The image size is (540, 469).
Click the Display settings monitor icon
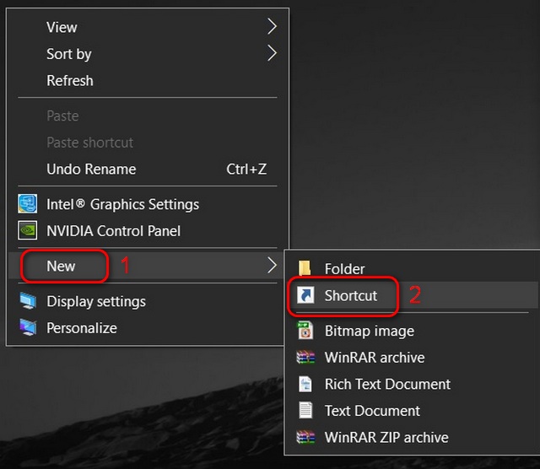pos(28,302)
